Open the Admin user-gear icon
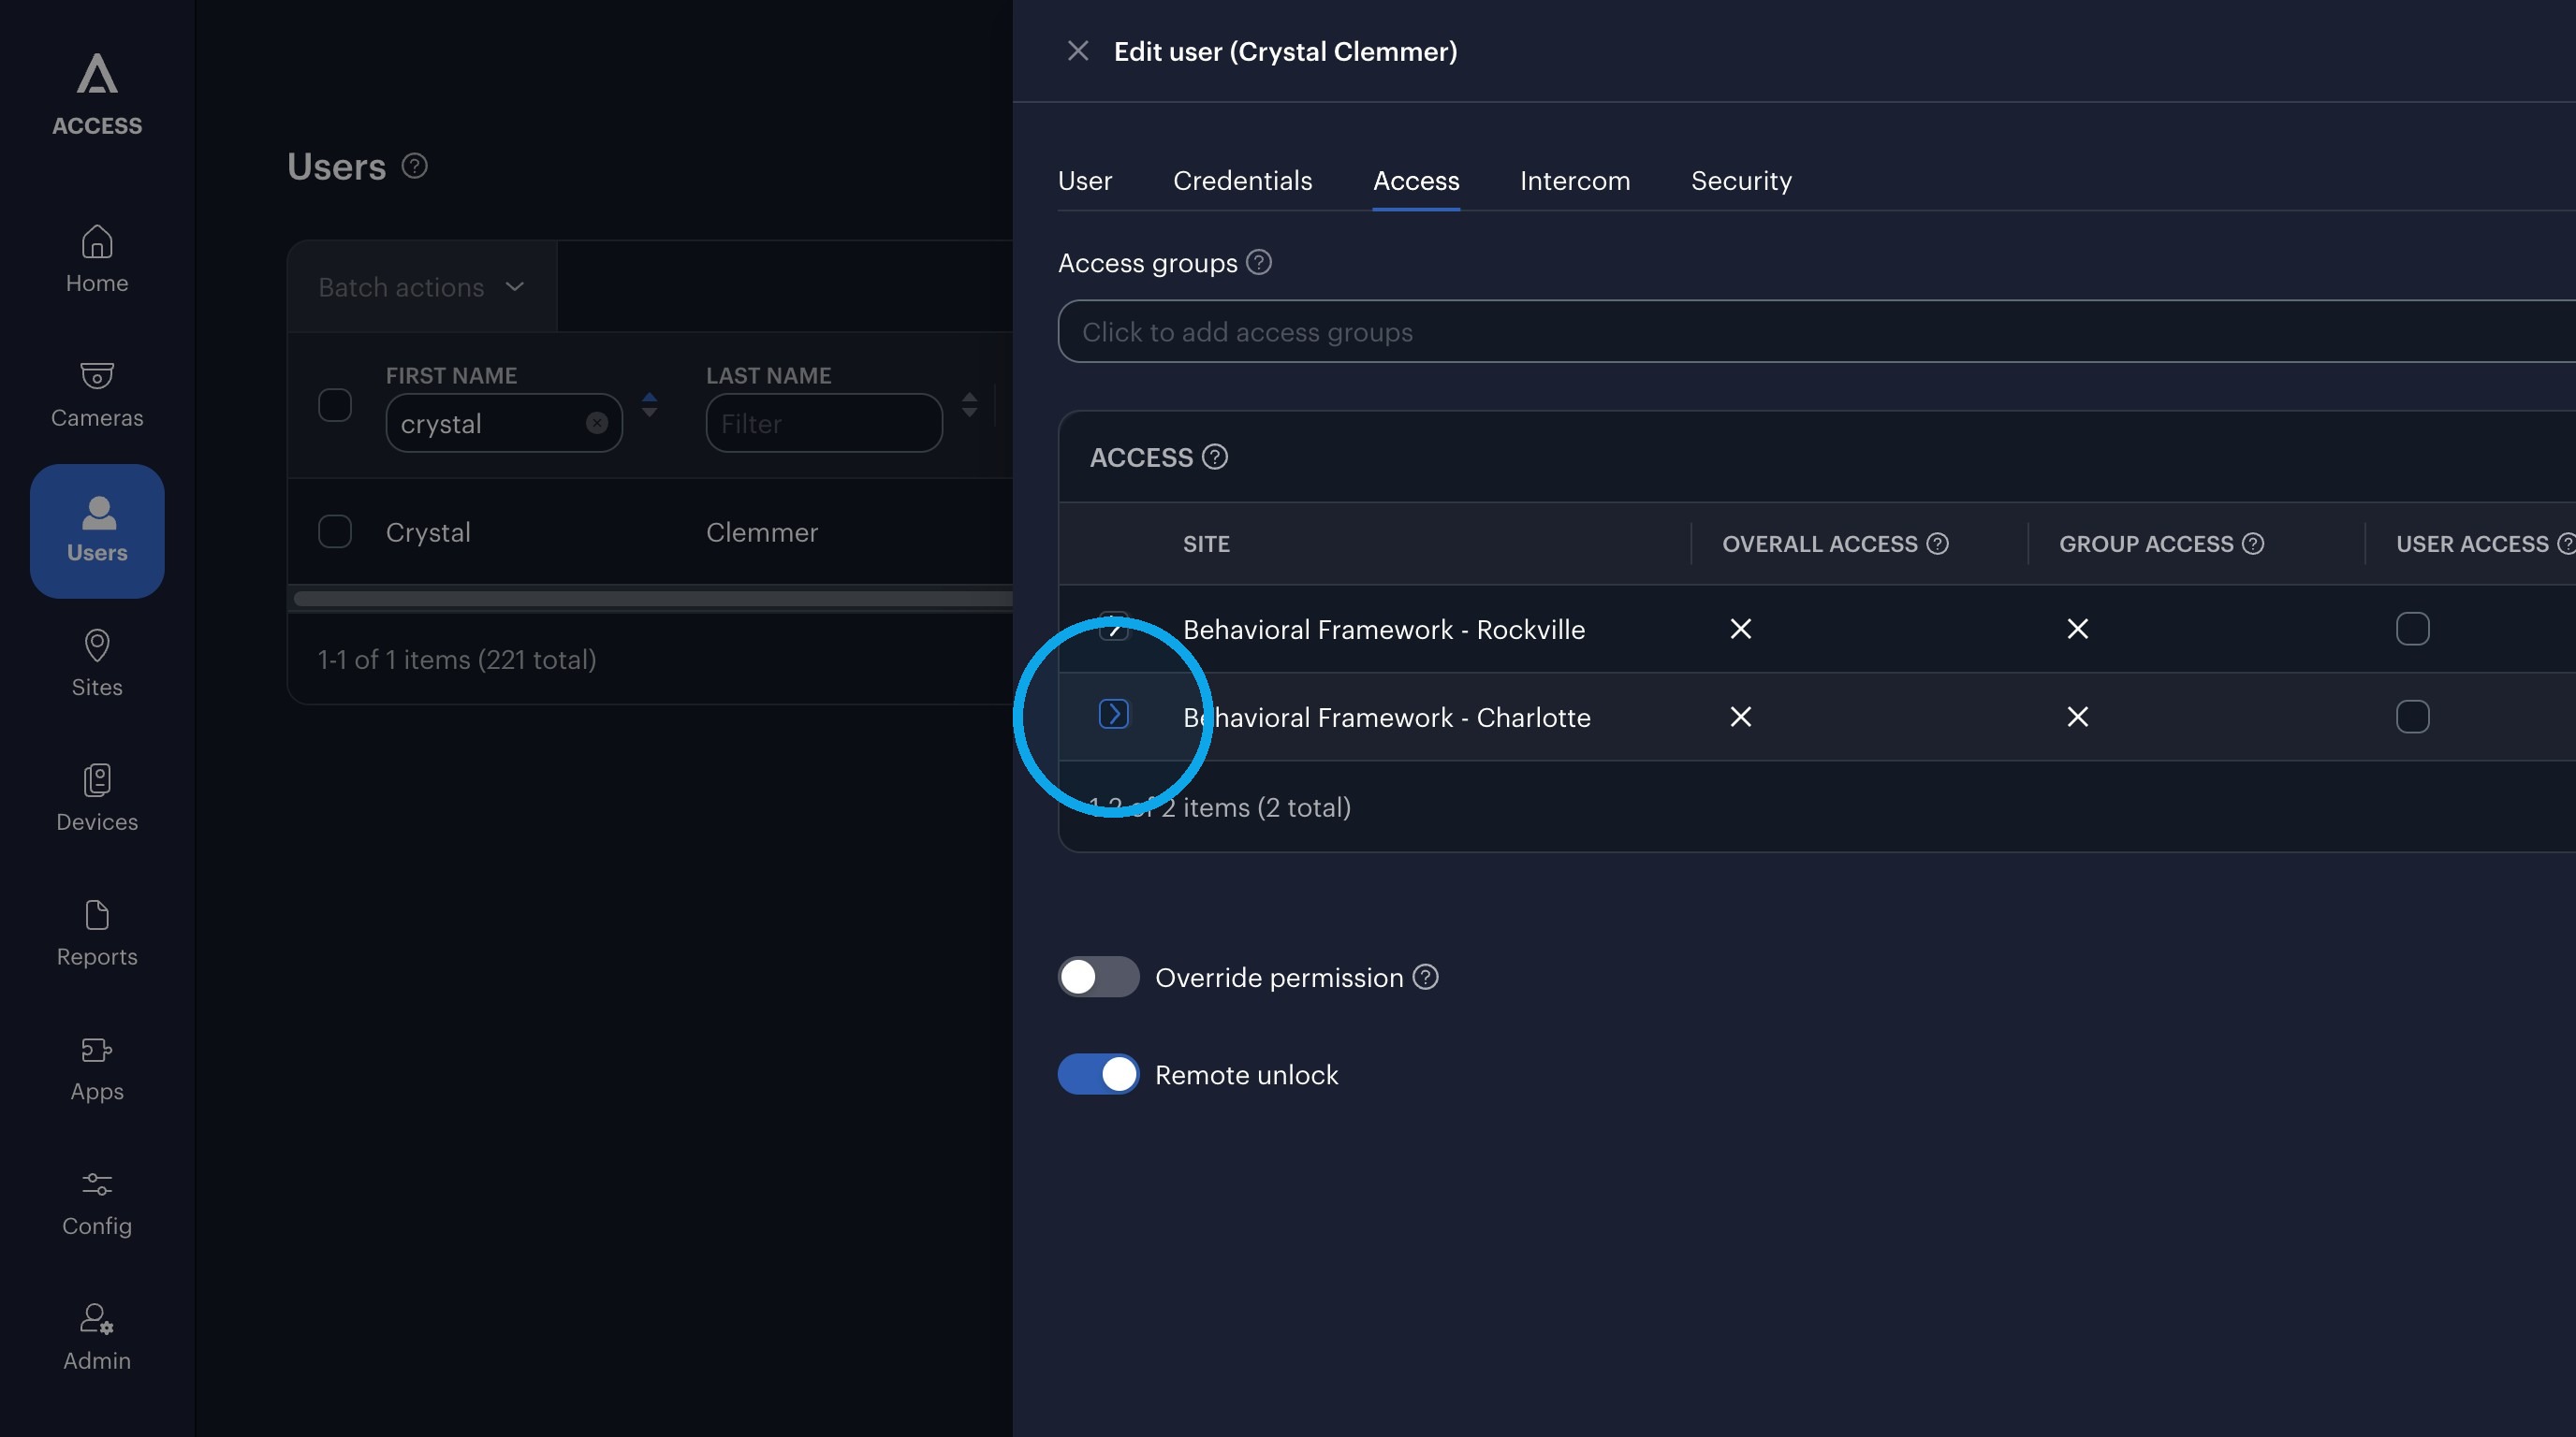The height and width of the screenshot is (1437, 2576). 97,1319
